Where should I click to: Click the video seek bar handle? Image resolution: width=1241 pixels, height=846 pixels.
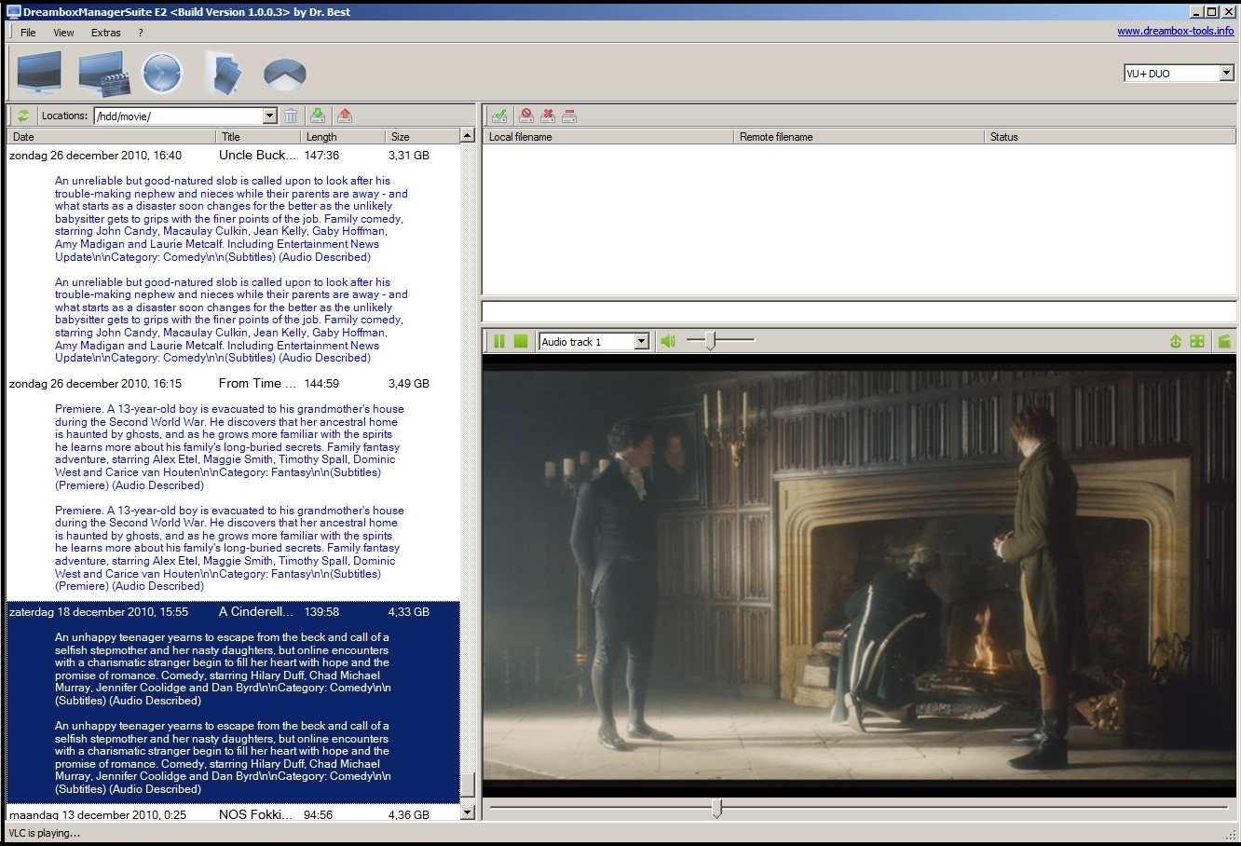pos(716,808)
